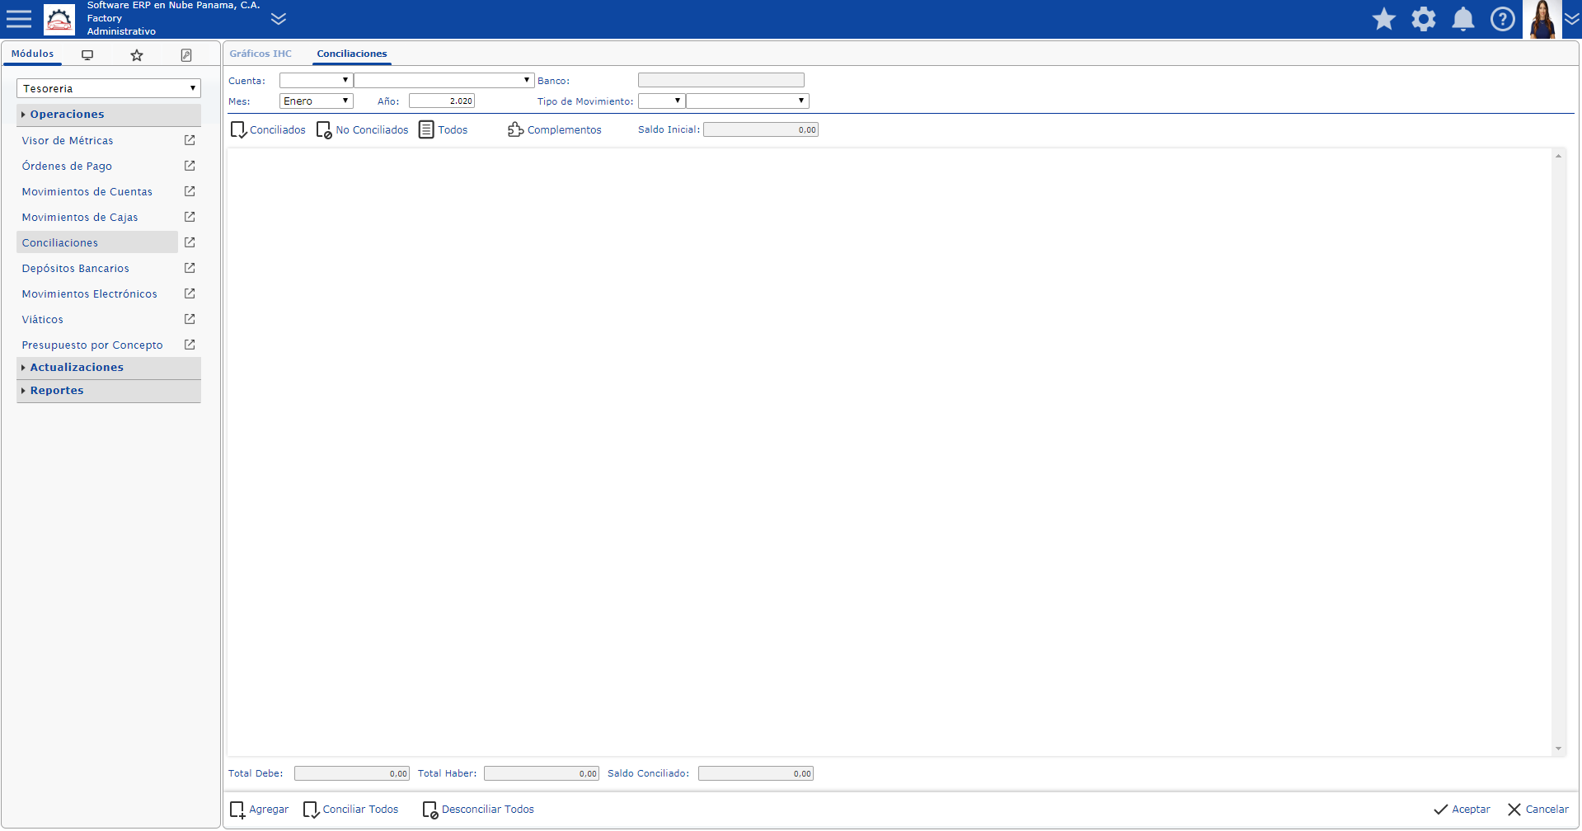Click the company logo icon

[x=59, y=19]
